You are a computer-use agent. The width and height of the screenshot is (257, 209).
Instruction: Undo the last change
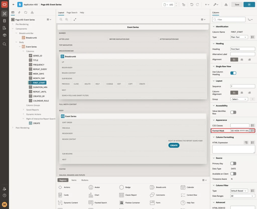191,5
